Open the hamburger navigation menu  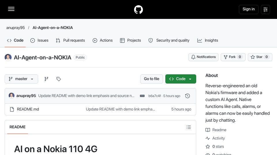(x=11, y=9)
